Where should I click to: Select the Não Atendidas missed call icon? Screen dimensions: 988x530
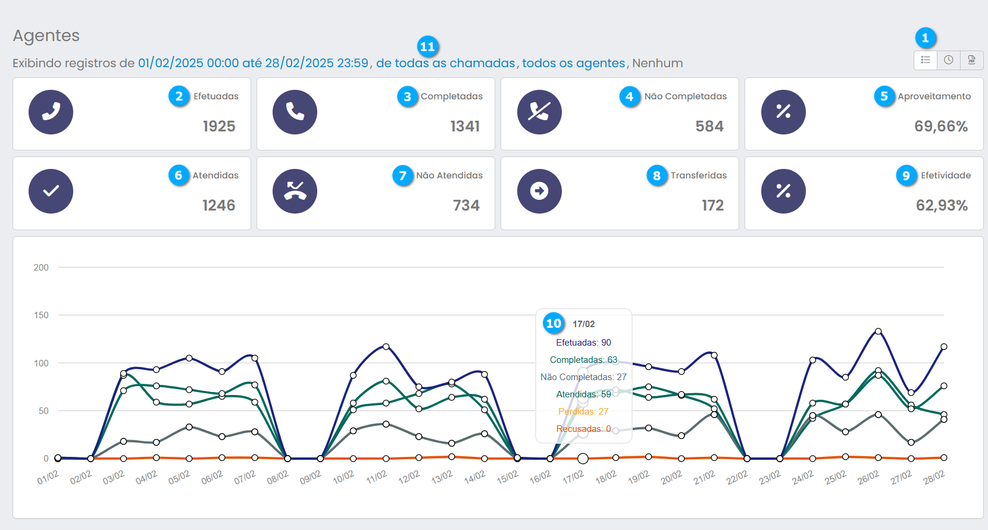295,192
